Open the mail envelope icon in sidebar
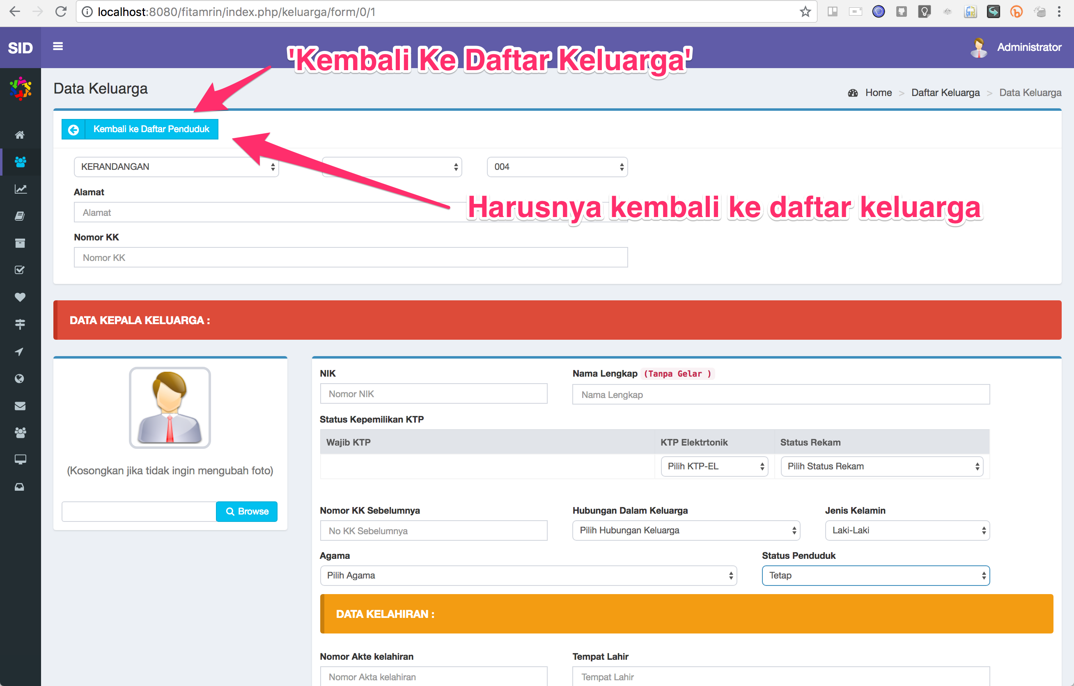 [x=20, y=406]
